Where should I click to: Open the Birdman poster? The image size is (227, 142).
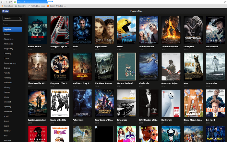pyautogui.click(x=38, y=134)
